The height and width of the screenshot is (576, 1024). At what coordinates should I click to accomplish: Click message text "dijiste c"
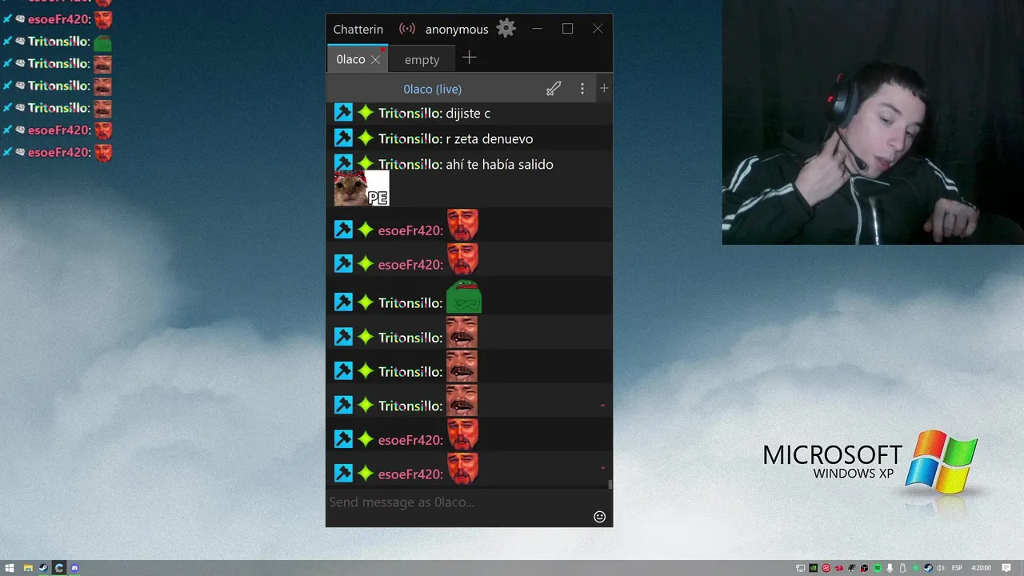click(x=468, y=114)
